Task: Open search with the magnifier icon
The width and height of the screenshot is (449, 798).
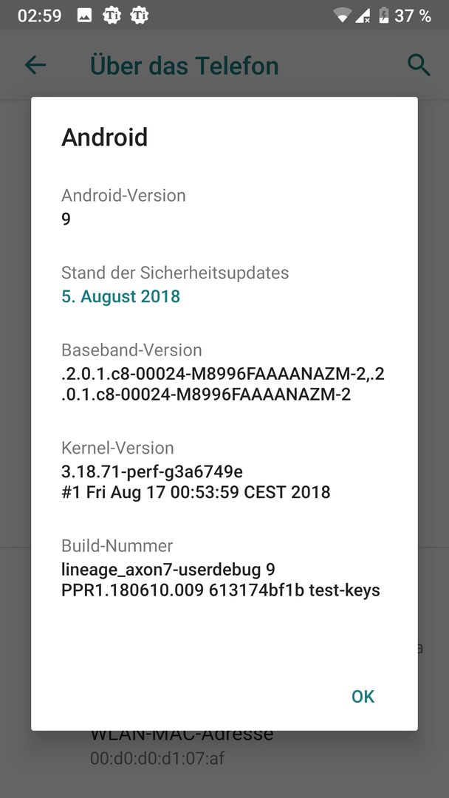Action: tap(419, 65)
